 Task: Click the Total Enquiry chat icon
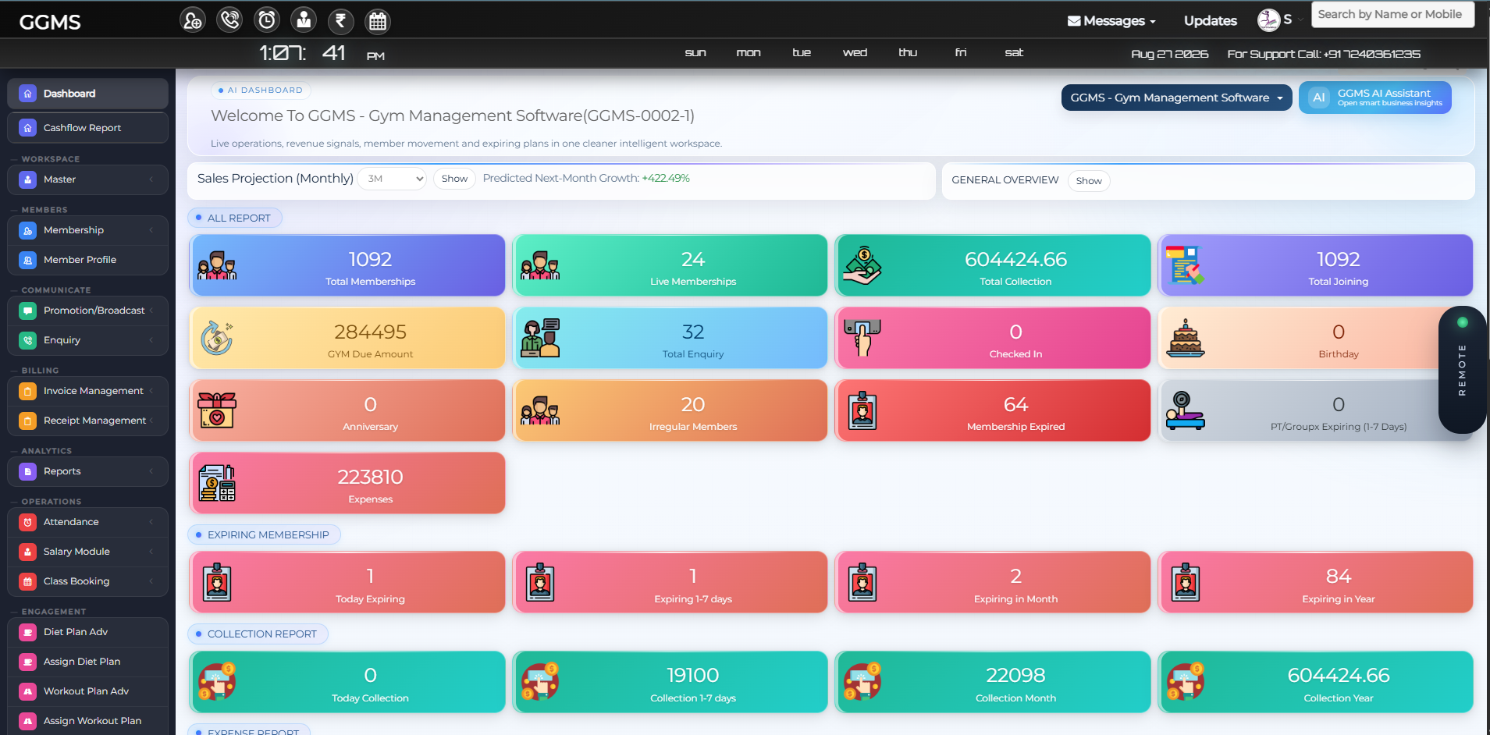pyautogui.click(x=540, y=338)
